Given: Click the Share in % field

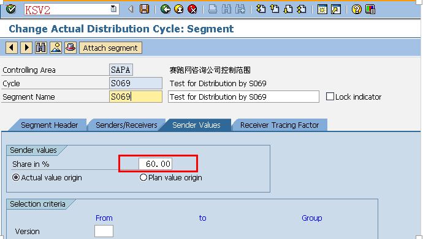Looking at the screenshot, I should pos(155,164).
